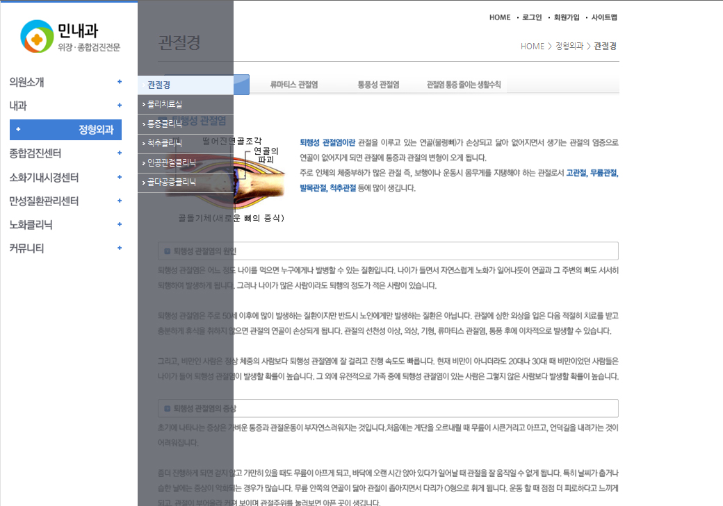Switch to the 류마티스 관절염 tab

coord(294,85)
